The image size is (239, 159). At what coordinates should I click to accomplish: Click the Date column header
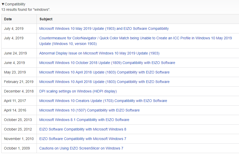pos(8,19)
